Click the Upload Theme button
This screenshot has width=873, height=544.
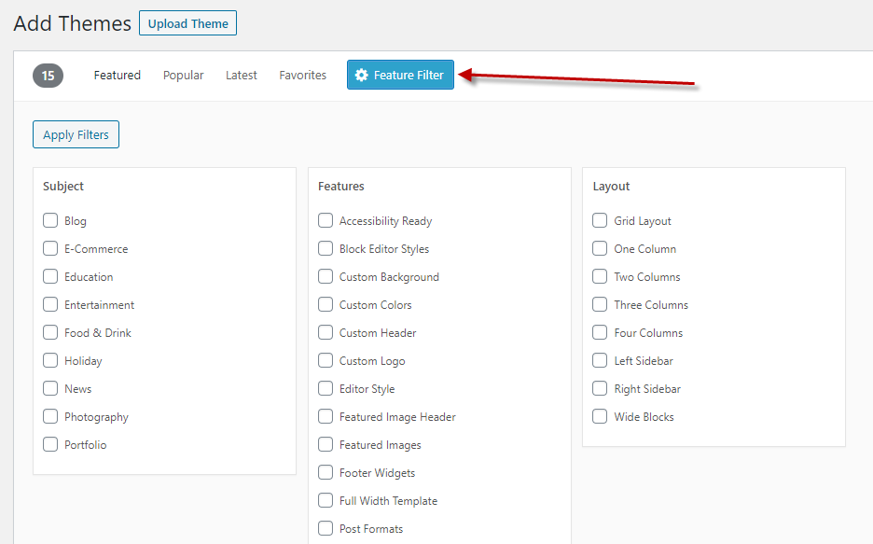pos(187,22)
